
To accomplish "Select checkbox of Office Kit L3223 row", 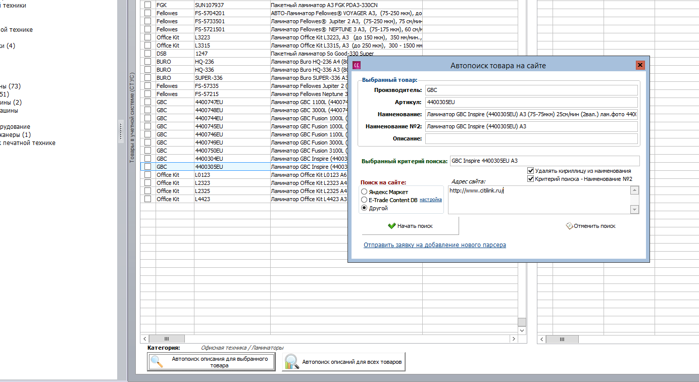I will click(147, 37).
